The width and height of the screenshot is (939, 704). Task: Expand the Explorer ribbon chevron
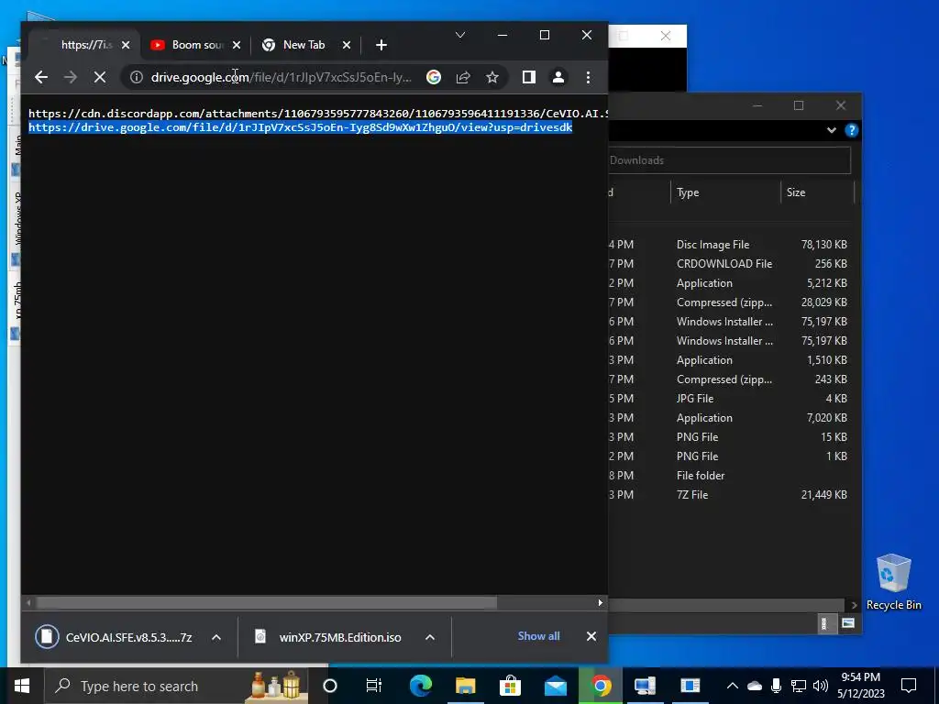[x=831, y=130]
